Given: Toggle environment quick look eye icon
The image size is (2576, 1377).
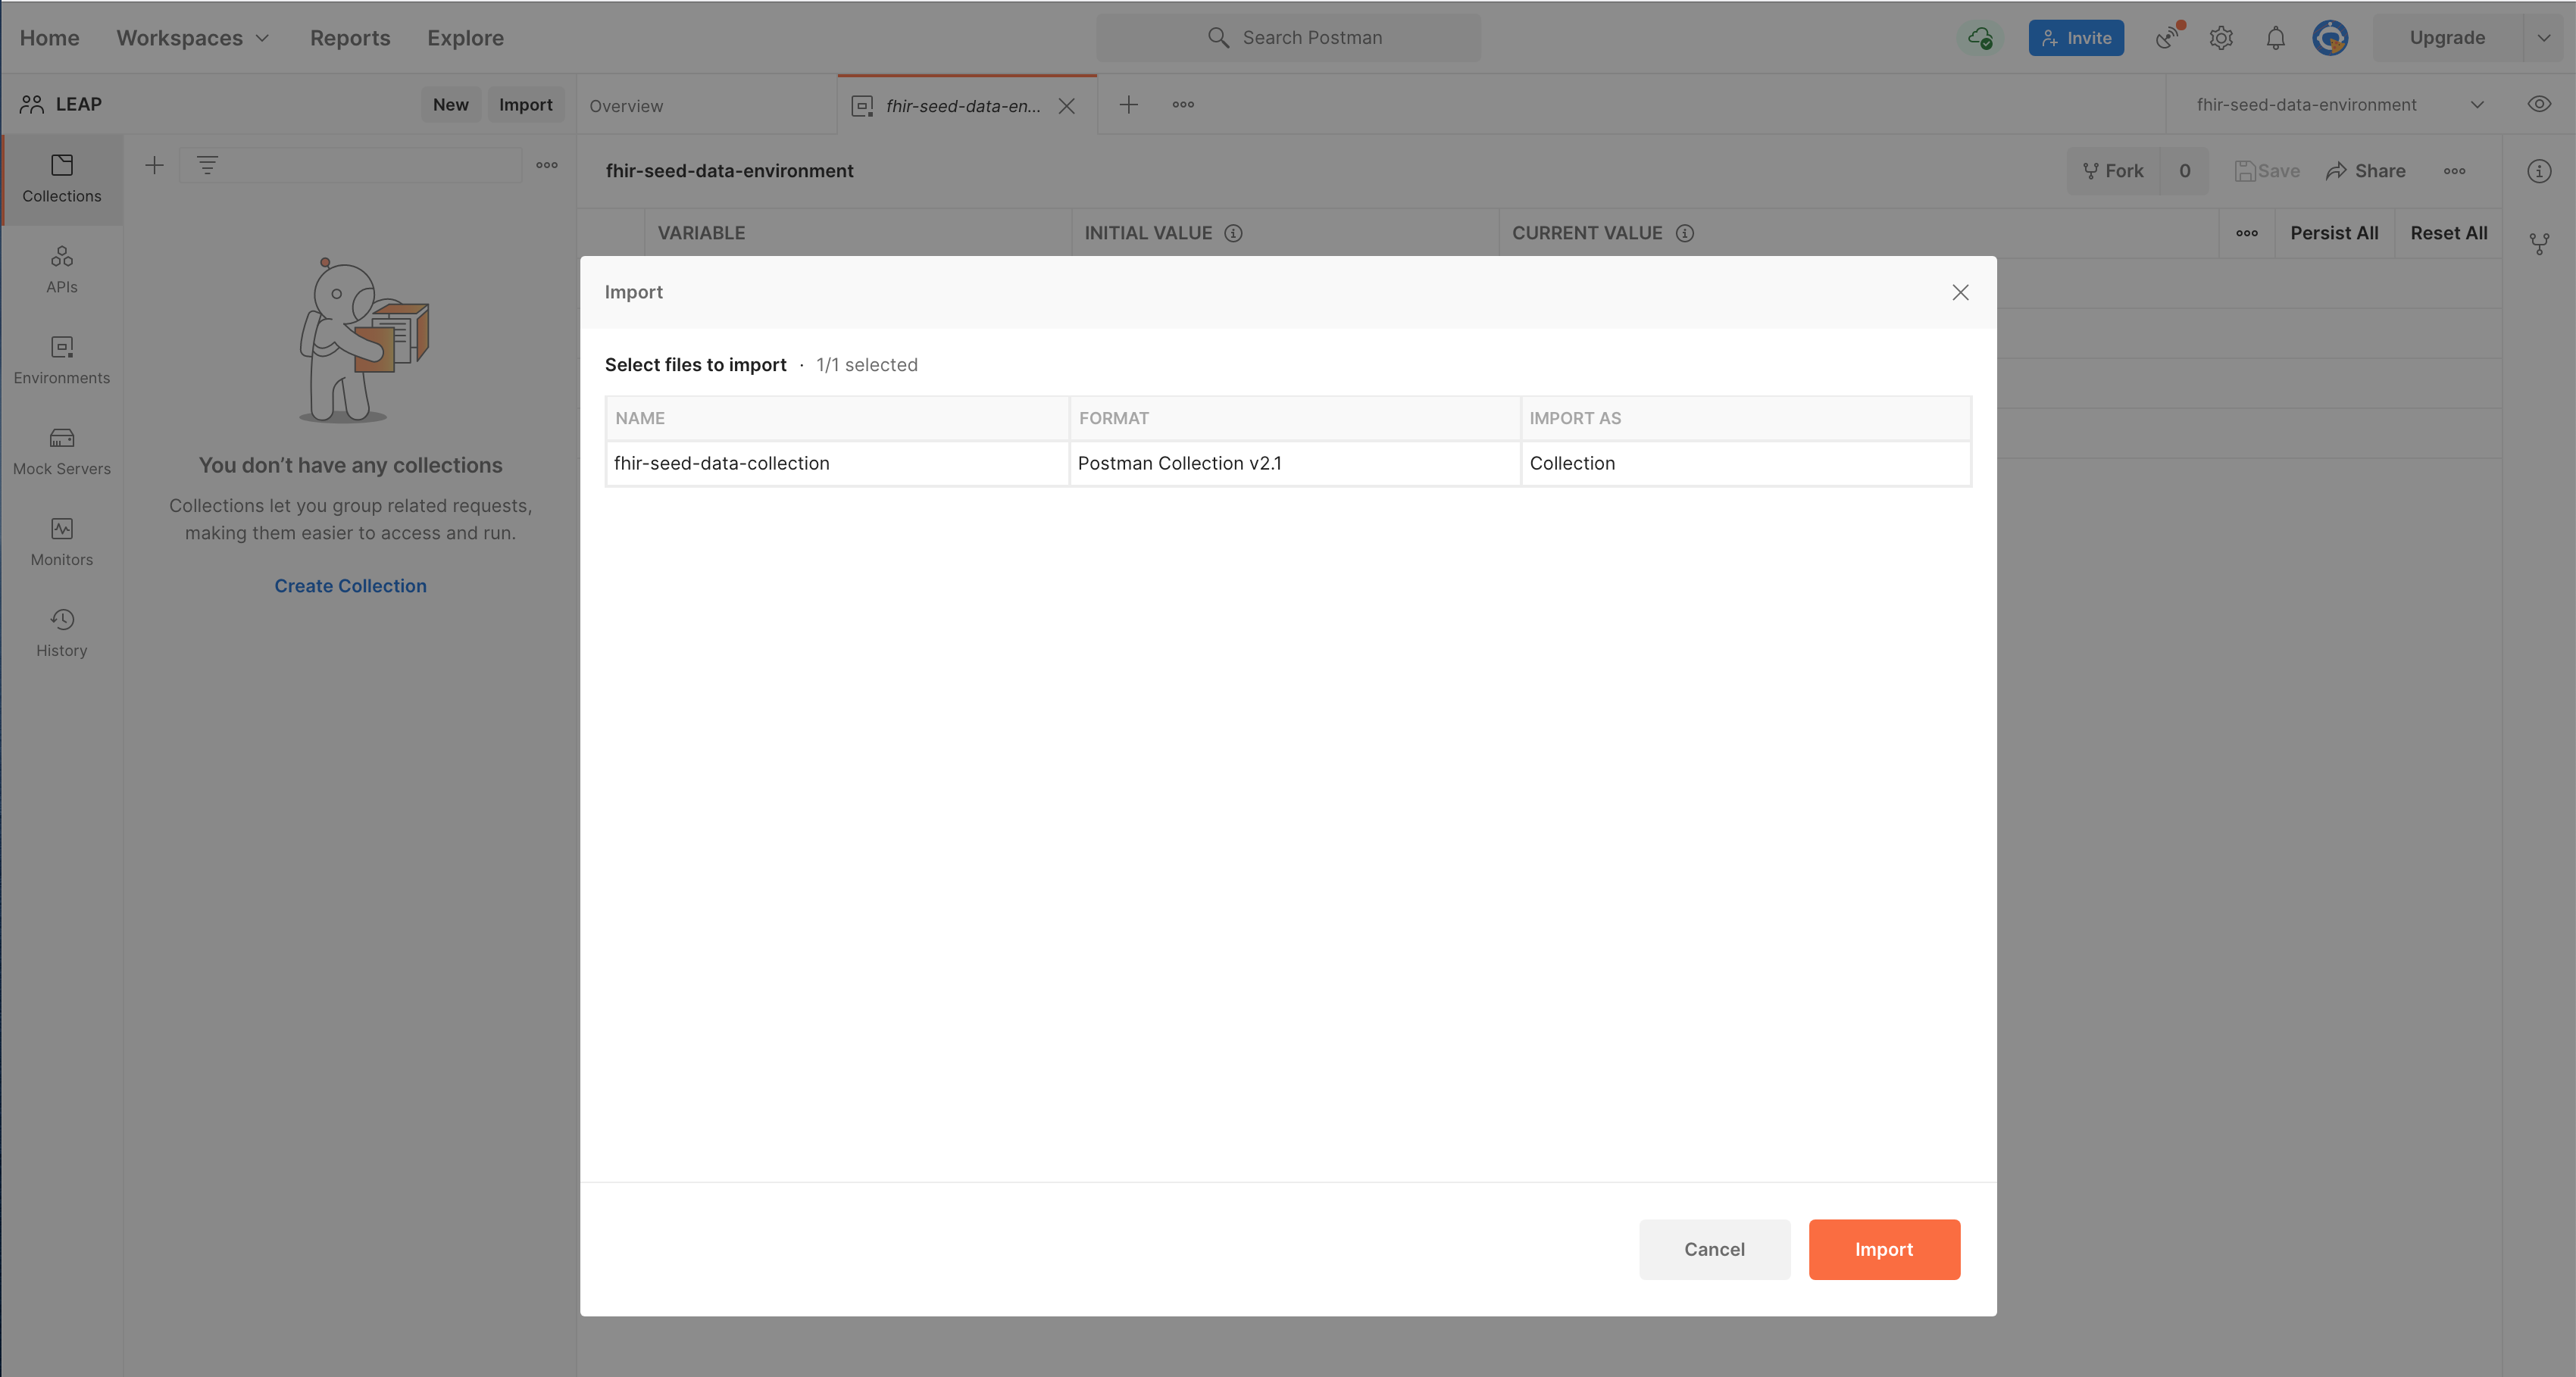Looking at the screenshot, I should tap(2539, 104).
